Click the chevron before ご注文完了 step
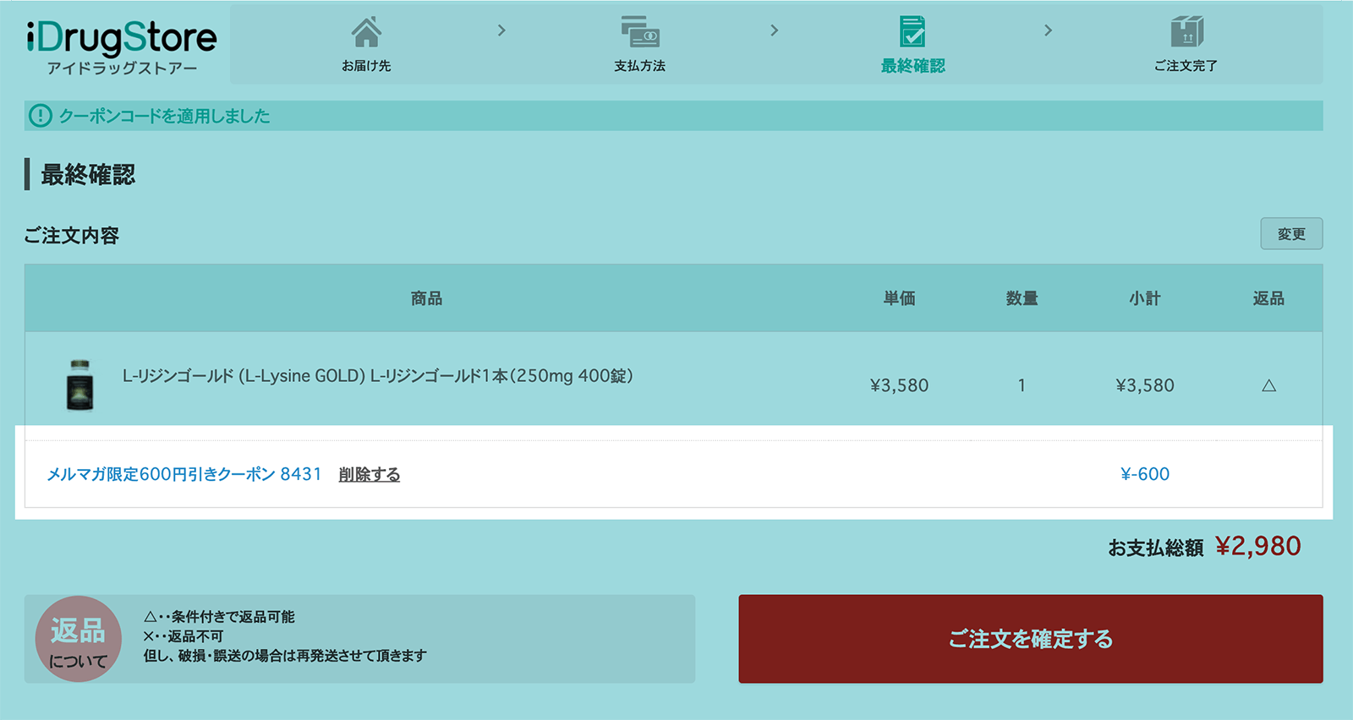 point(1048,30)
